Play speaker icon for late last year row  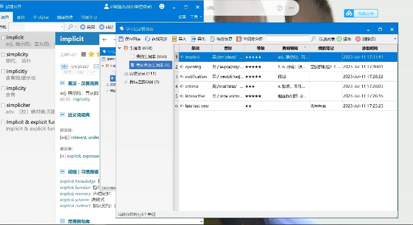click(182, 106)
